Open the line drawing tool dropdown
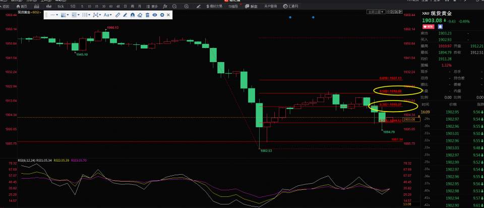The width and height of the screenshot is (484, 208). point(54,15)
